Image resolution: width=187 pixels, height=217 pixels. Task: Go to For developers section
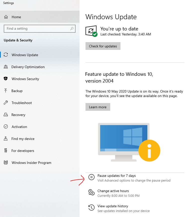23,151
